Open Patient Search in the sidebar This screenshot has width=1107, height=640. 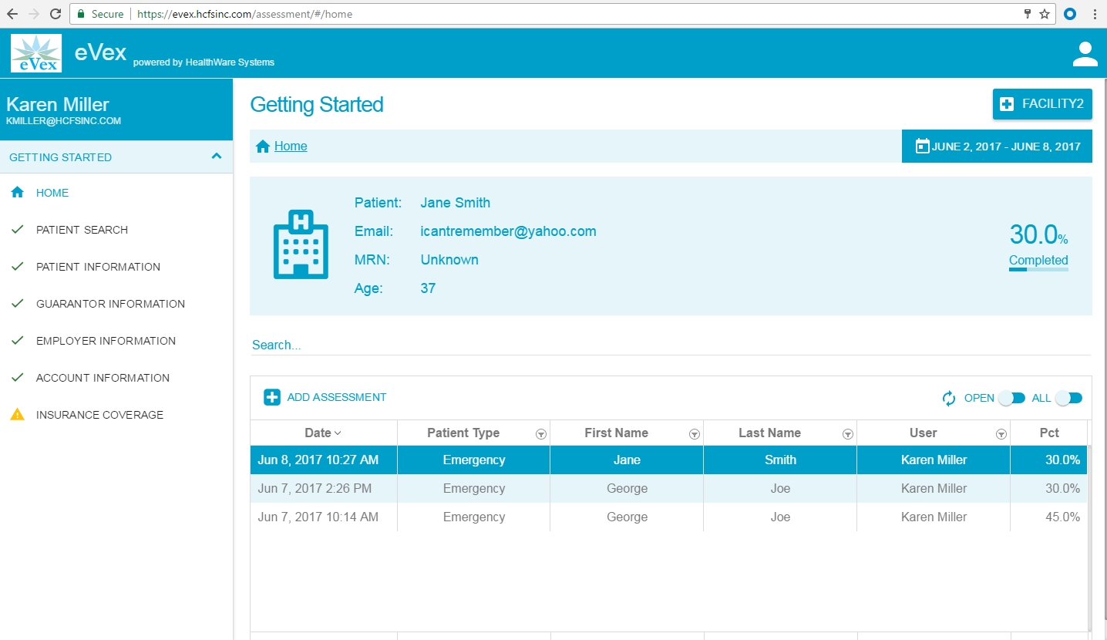pyautogui.click(x=82, y=230)
